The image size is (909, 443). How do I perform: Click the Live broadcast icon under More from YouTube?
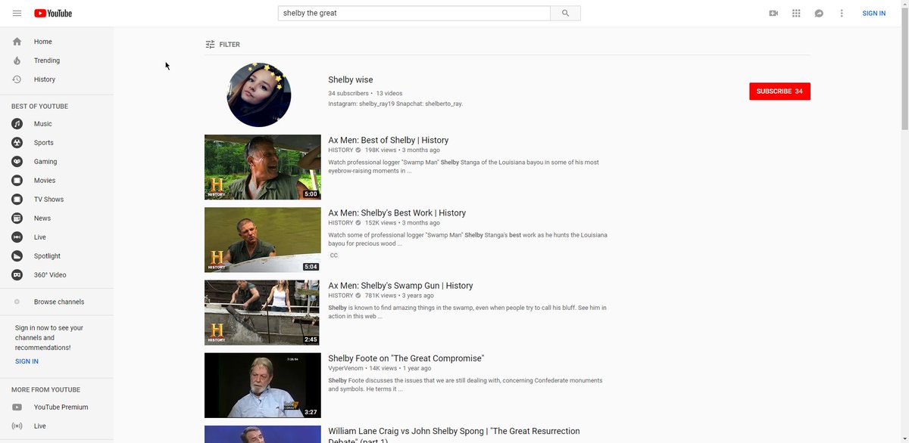pos(17,426)
